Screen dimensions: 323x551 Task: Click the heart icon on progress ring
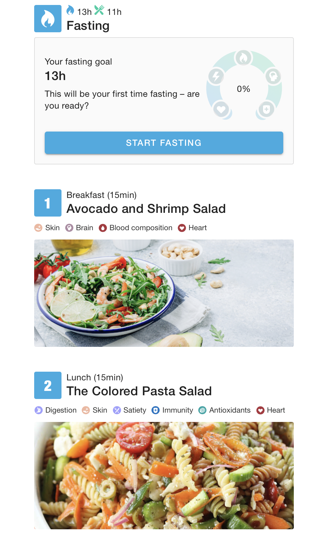[221, 109]
